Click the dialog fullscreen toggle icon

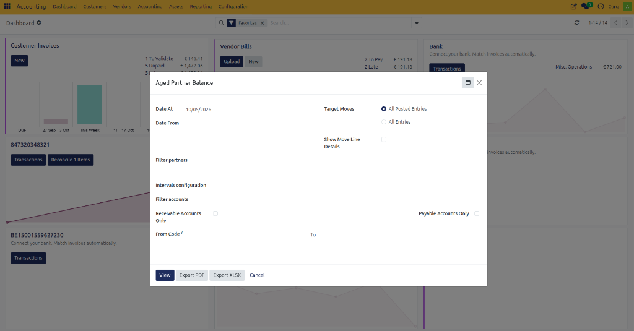(x=468, y=82)
